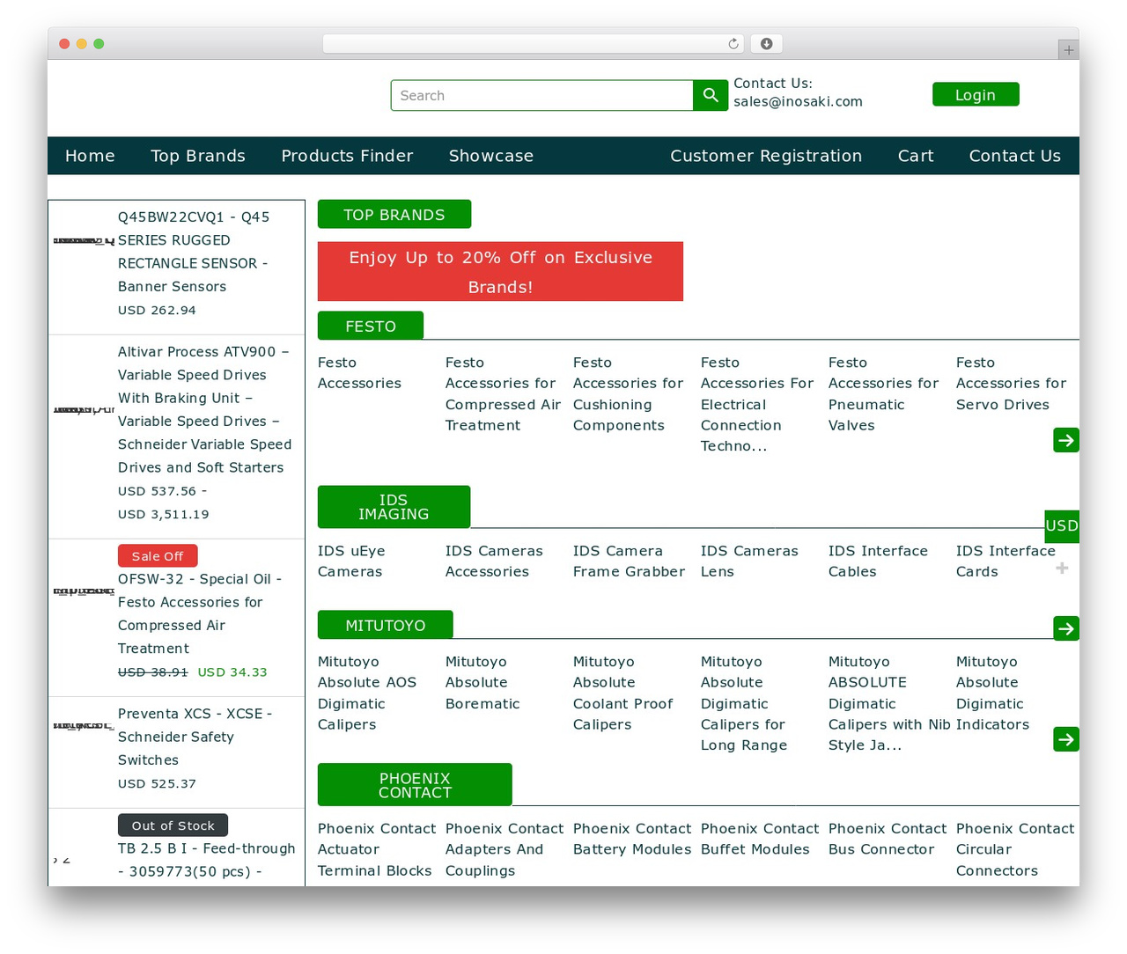Open Showcase menu item
The width and height of the screenshot is (1127, 954).
click(x=491, y=156)
